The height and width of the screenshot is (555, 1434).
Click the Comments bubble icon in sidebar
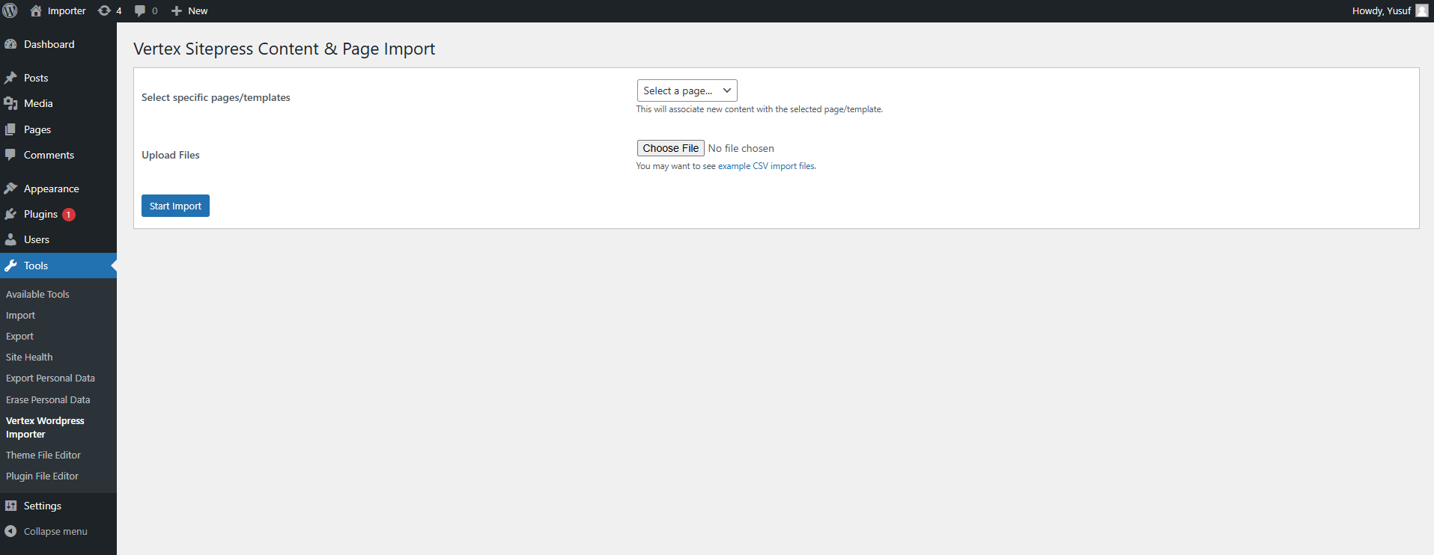pos(10,155)
